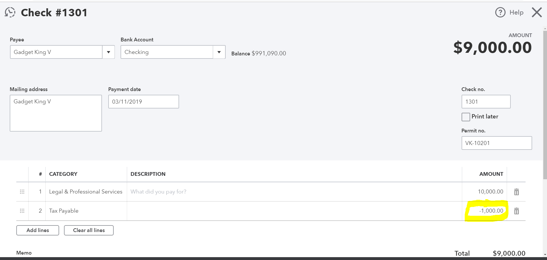Open the Category selector on line 1
547x260 pixels.
click(86, 192)
